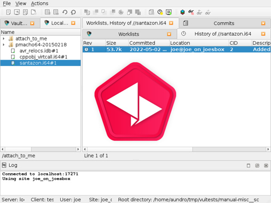Image resolution: width=271 pixels, height=203 pixels.
Task: Click the folder icon of attach_to_me
Action: point(11,38)
